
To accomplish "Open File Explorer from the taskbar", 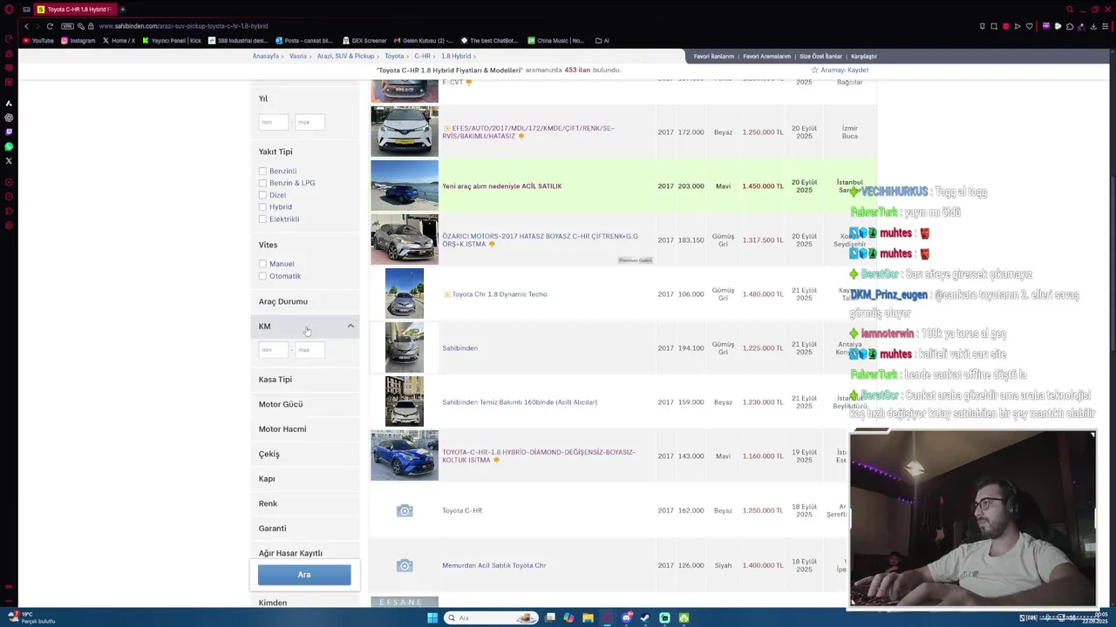I will (x=588, y=618).
